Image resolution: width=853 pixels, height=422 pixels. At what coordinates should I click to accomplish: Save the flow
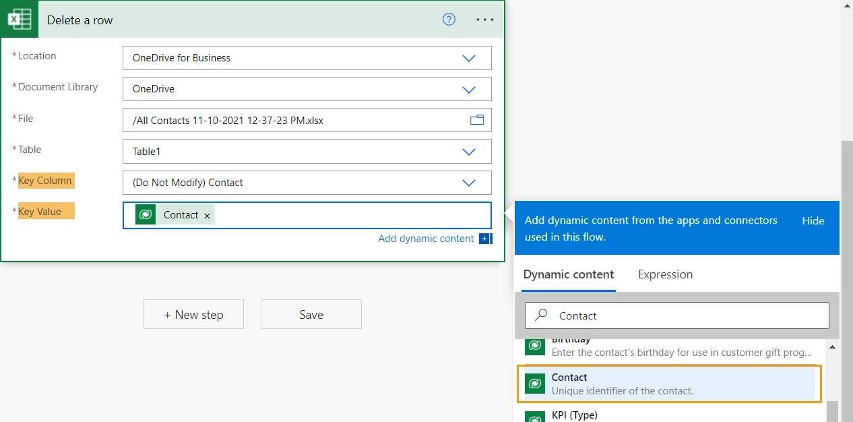click(x=311, y=314)
